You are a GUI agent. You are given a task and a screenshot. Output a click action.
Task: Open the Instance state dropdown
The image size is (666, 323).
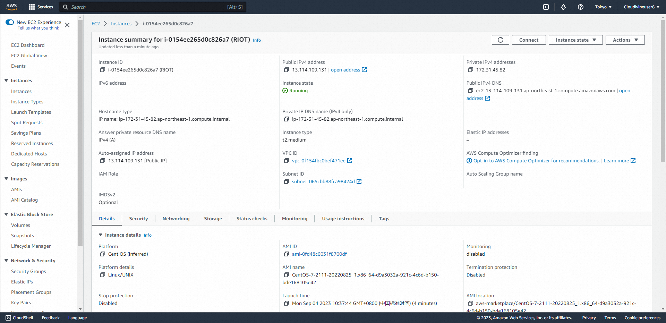point(575,40)
